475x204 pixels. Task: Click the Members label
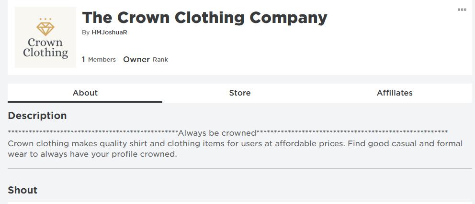click(x=102, y=60)
